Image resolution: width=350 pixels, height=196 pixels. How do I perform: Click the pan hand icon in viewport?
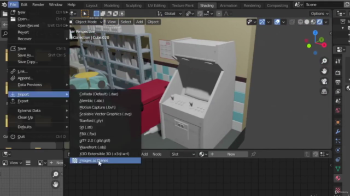coord(324,71)
